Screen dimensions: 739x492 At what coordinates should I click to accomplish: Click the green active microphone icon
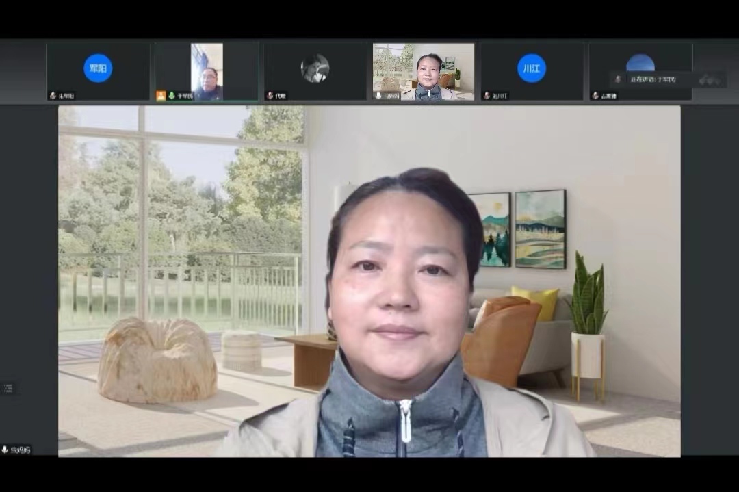171,96
